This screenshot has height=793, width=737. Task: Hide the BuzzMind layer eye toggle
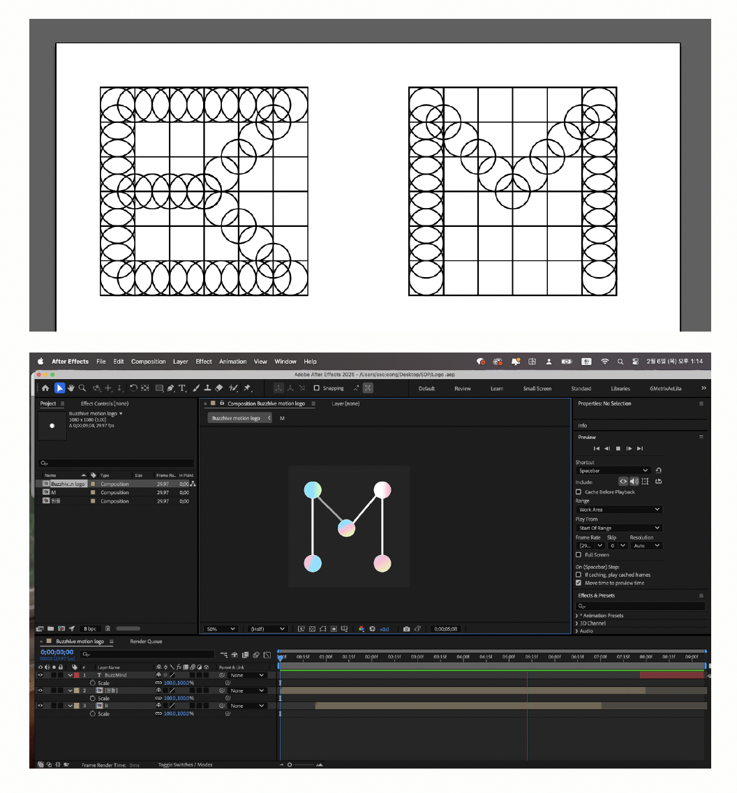40,675
